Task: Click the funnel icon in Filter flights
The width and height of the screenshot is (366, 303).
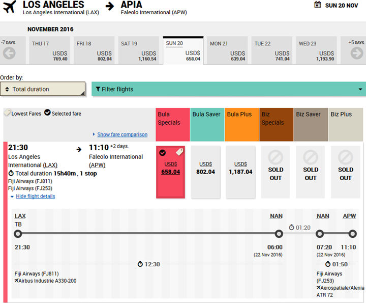Action: 98,89
